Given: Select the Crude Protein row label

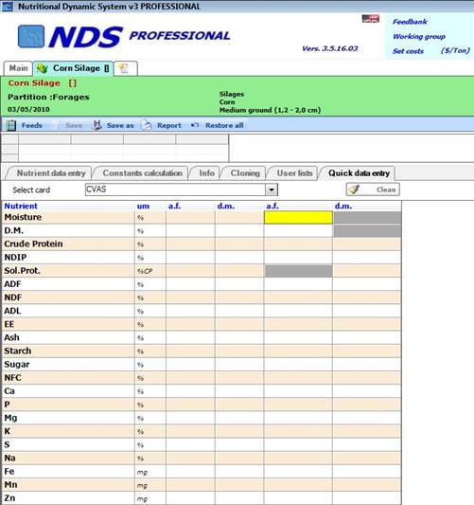Looking at the screenshot, I should coord(33,244).
